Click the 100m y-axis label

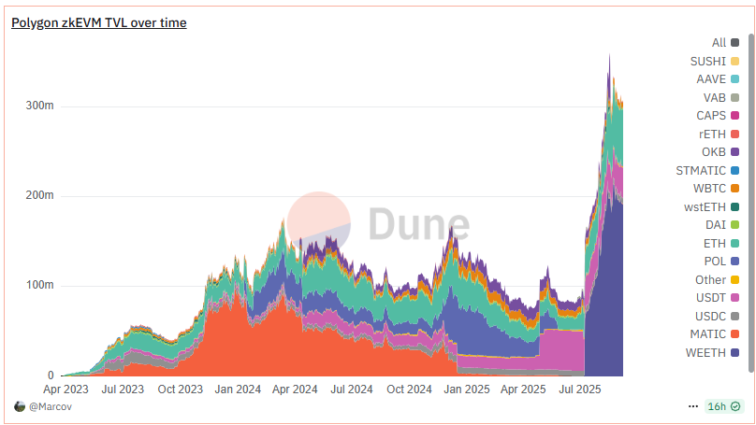[x=39, y=285]
